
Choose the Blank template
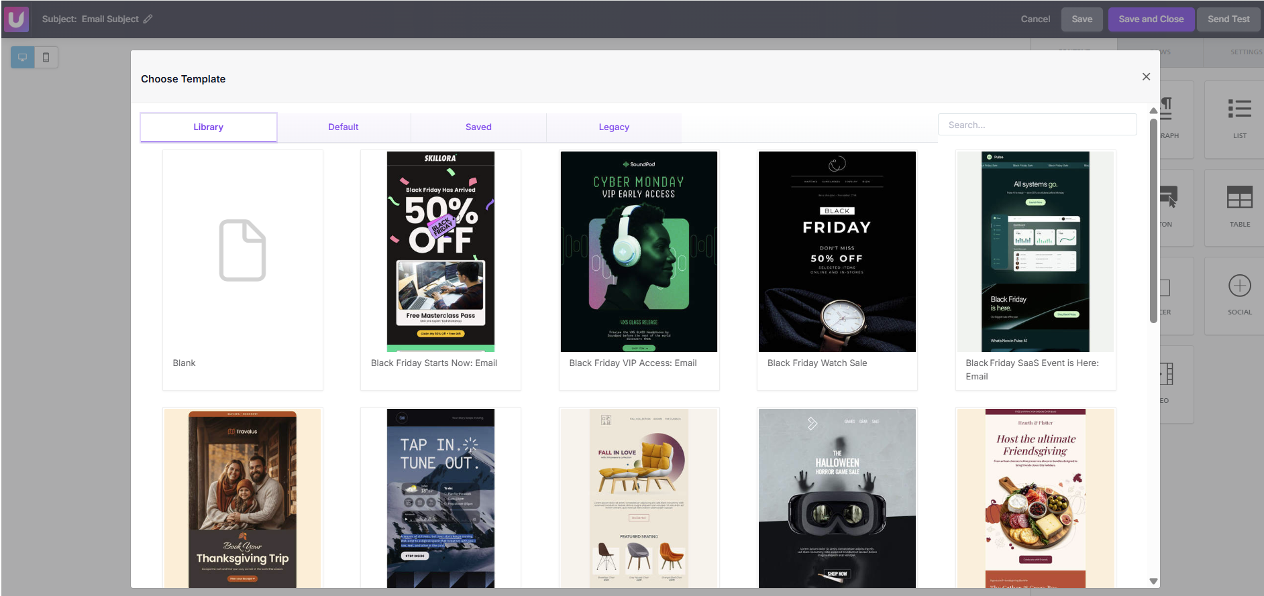[x=243, y=270]
